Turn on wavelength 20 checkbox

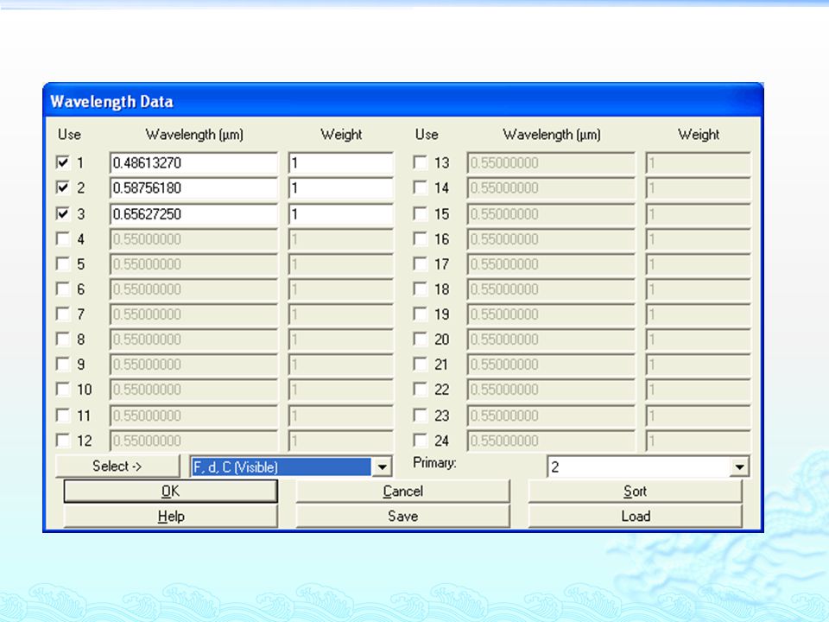[x=420, y=339]
